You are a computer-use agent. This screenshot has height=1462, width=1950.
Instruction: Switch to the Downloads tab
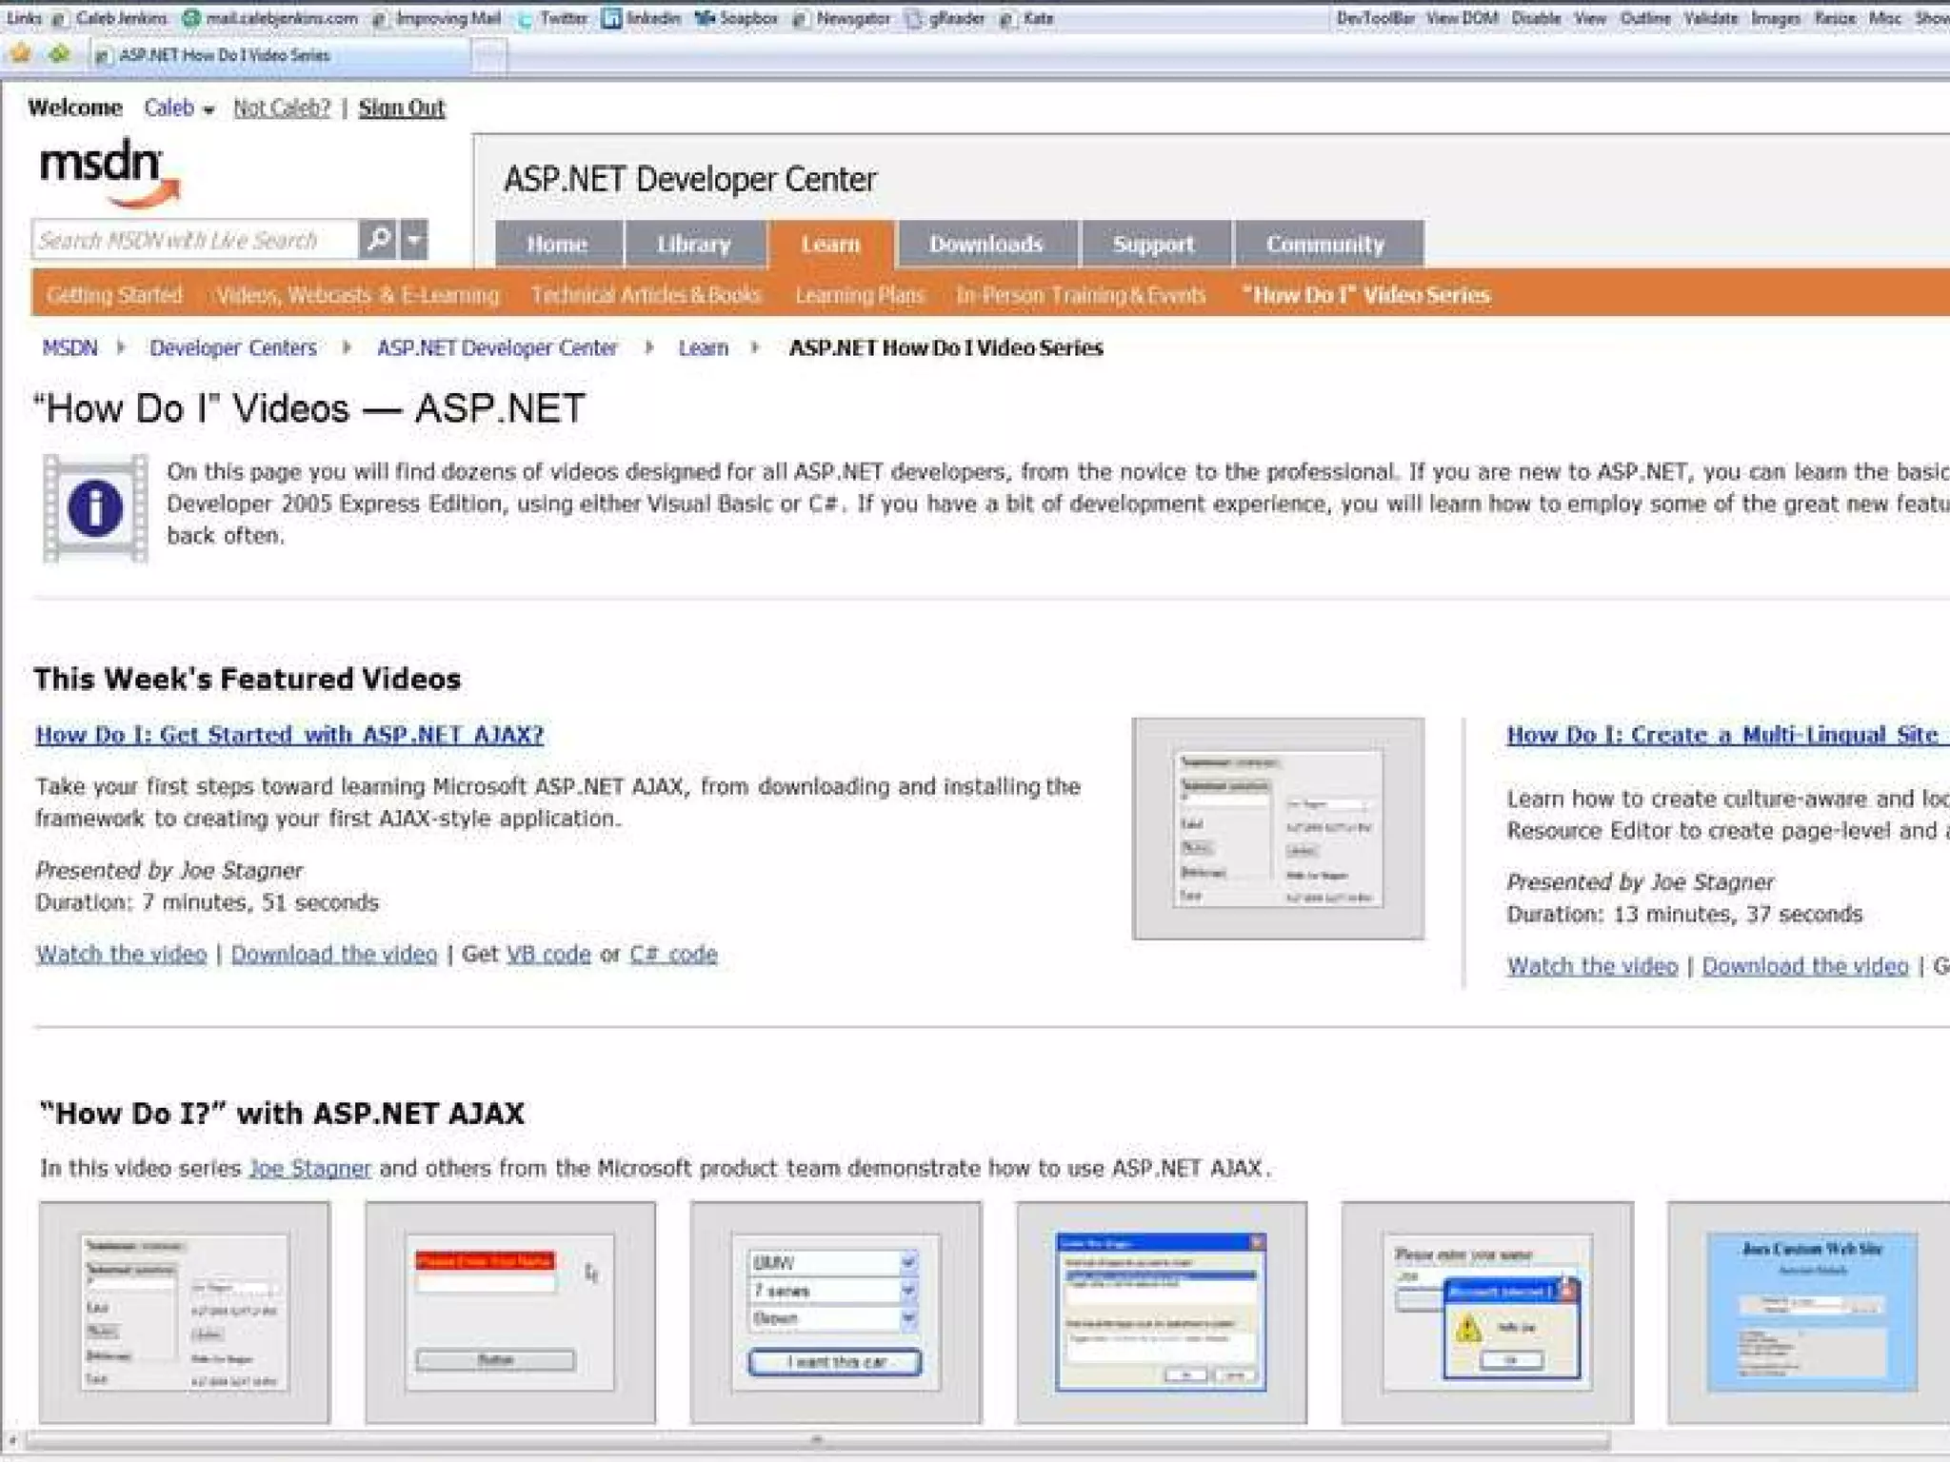(x=986, y=245)
